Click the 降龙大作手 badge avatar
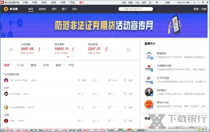 click(x=149, y=104)
